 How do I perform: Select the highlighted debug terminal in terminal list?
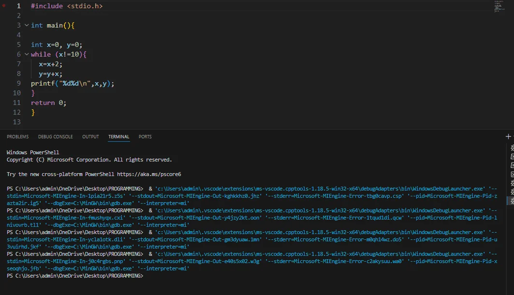[x=512, y=201]
